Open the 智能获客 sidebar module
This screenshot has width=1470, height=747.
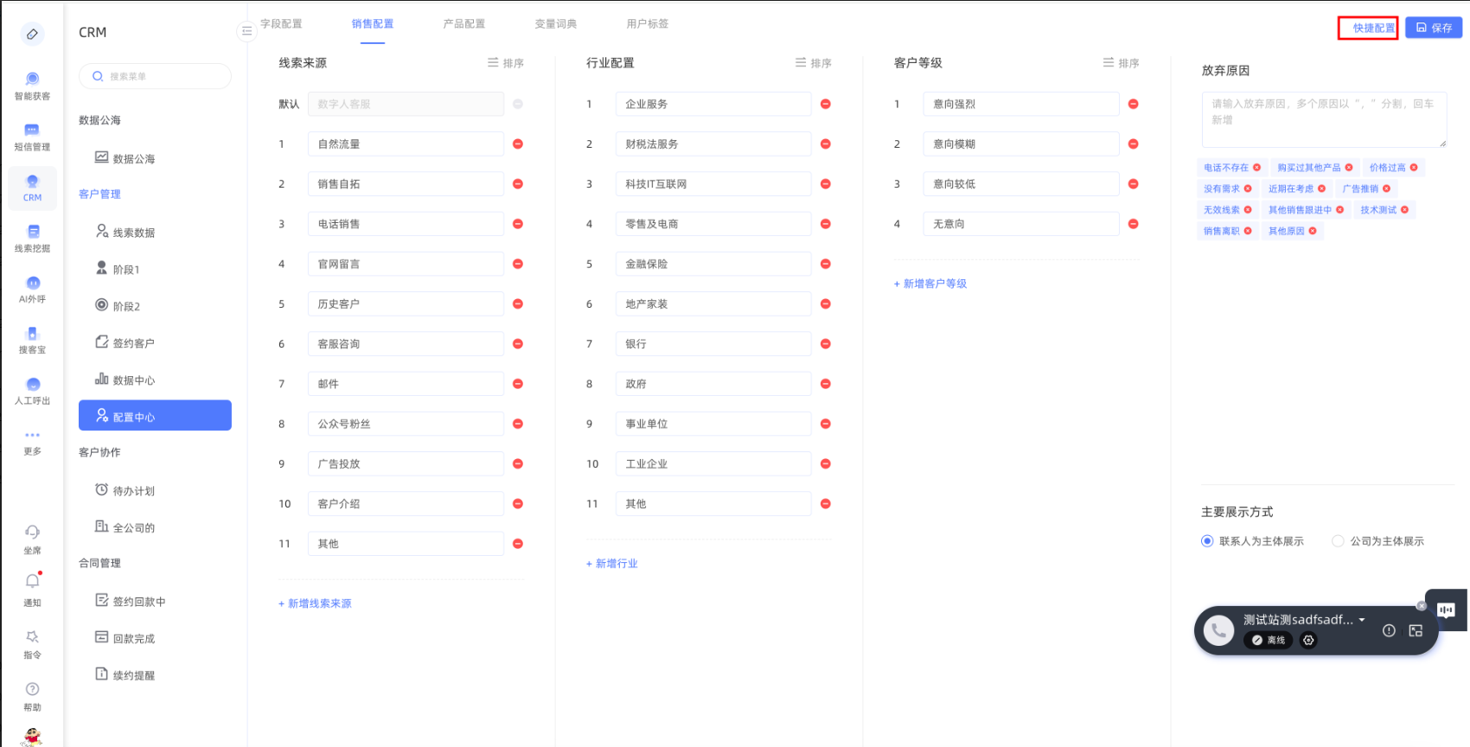coord(32,86)
